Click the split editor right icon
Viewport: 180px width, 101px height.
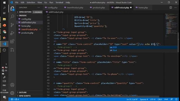[x=171, y=8]
